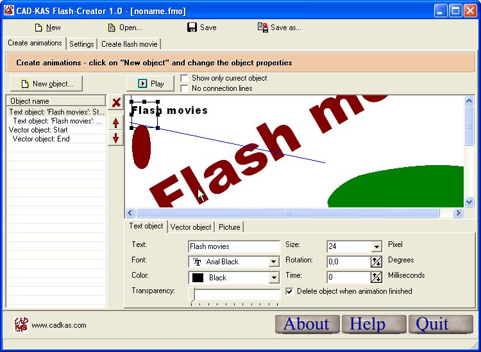The height and width of the screenshot is (352, 481).
Task: Open the Picture properties tab
Action: (229, 227)
